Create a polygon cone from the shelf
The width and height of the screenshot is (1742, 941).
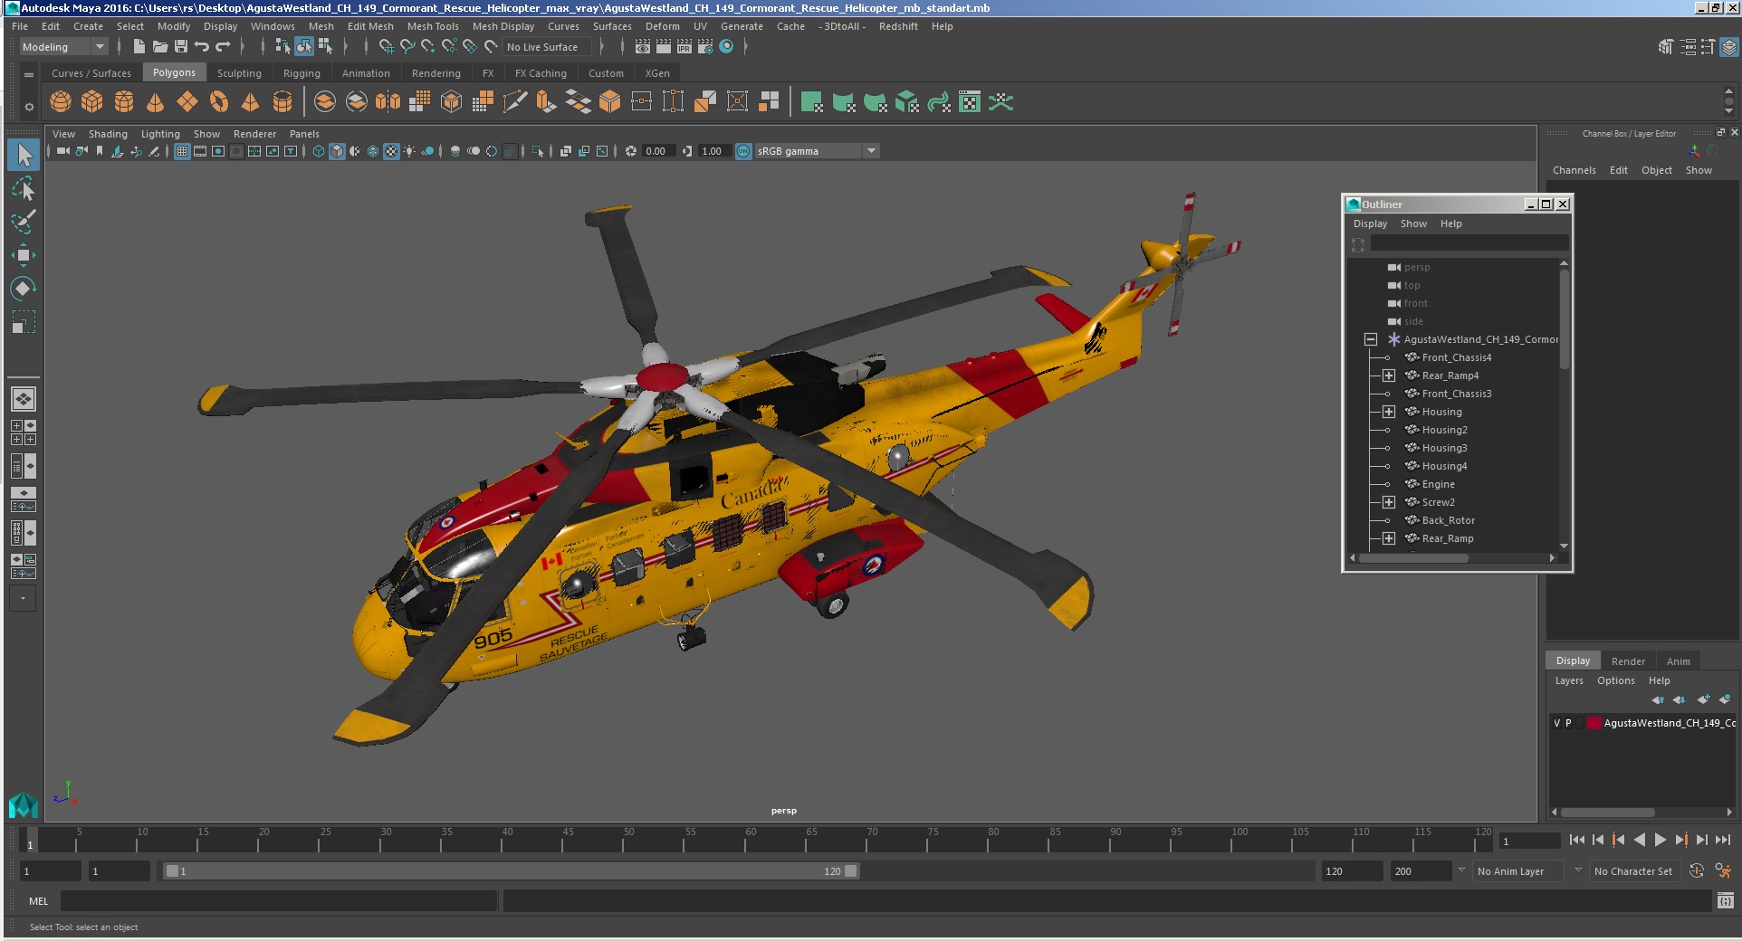(x=156, y=102)
